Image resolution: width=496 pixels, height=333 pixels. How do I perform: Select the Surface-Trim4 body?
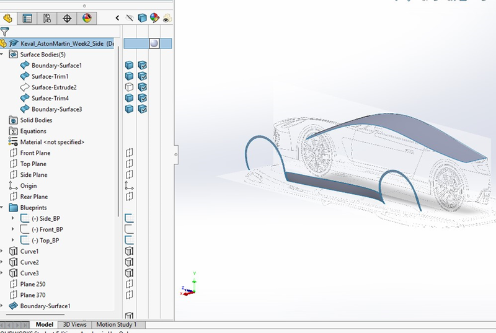[50, 99]
